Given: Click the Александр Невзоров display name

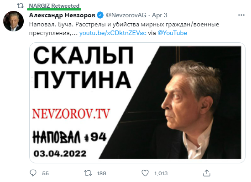Looking at the screenshot, I should click(62, 15).
